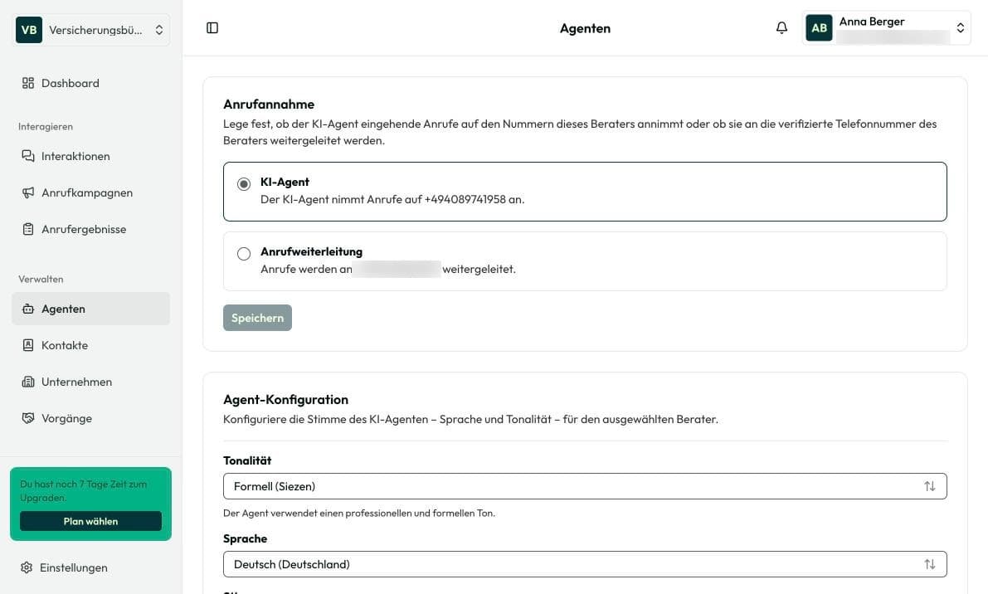
Task: Click the Plan wählen button
Action: click(90, 521)
